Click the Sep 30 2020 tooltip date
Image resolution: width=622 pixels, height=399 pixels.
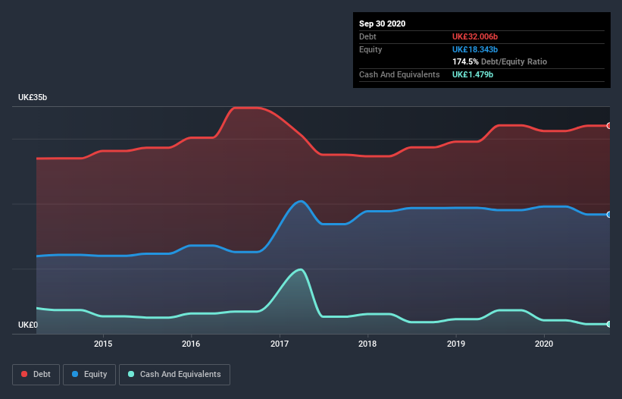click(x=383, y=24)
